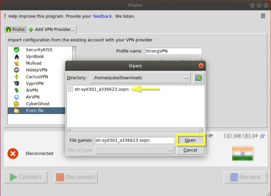Click file list scrollbar right arrow
The width and height of the screenshot is (271, 196).
(x=201, y=130)
